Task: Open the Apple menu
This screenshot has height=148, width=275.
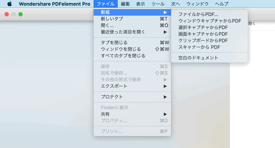Action: [x=10, y=4]
